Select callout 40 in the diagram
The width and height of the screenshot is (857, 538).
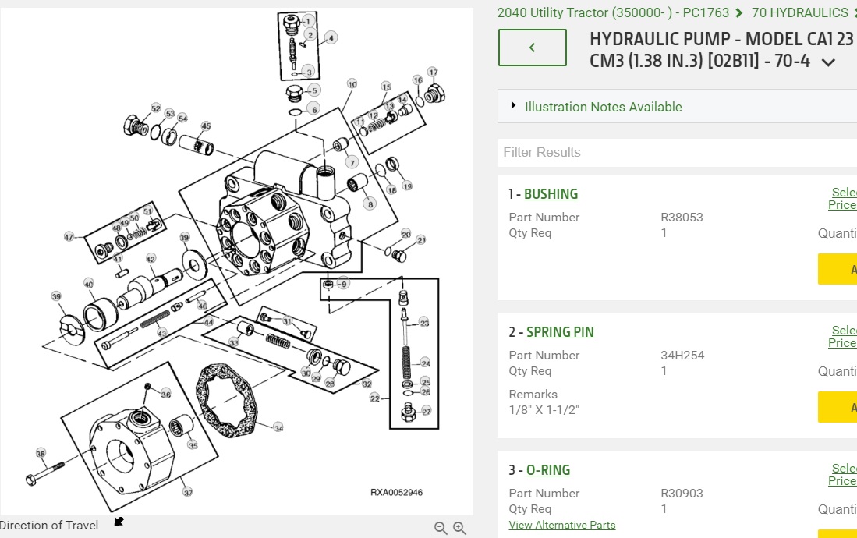89,284
